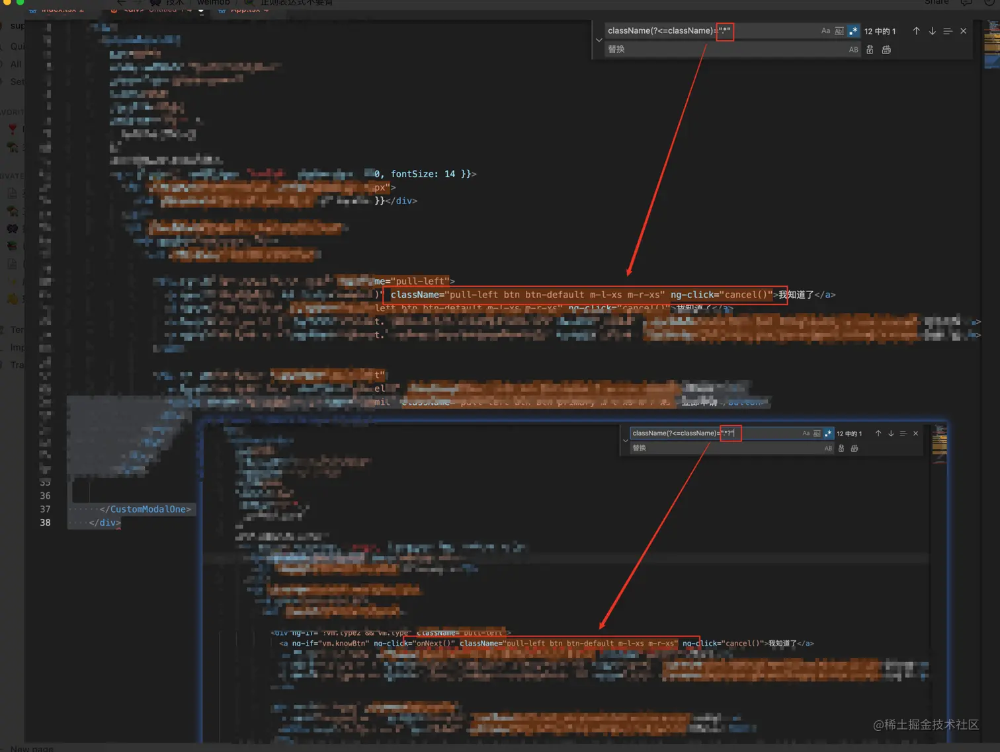Jump to next match in lower find widget
This screenshot has width=1000, height=752.
coord(891,433)
